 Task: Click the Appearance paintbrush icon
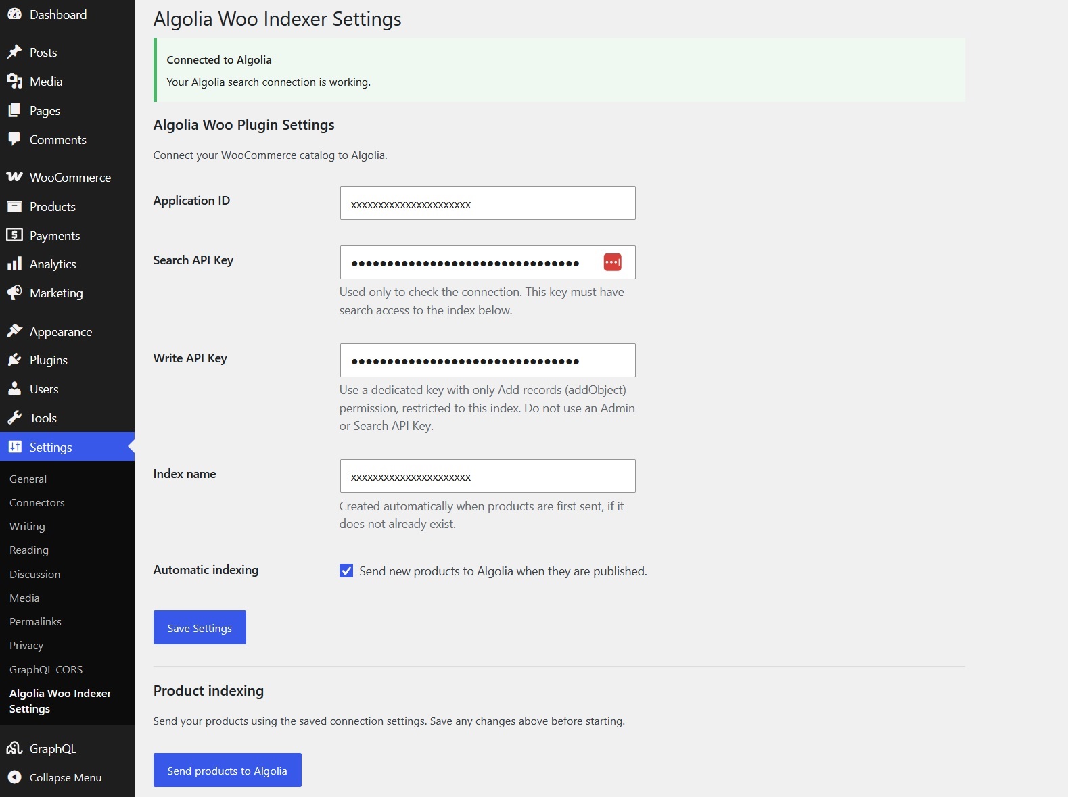pos(14,331)
